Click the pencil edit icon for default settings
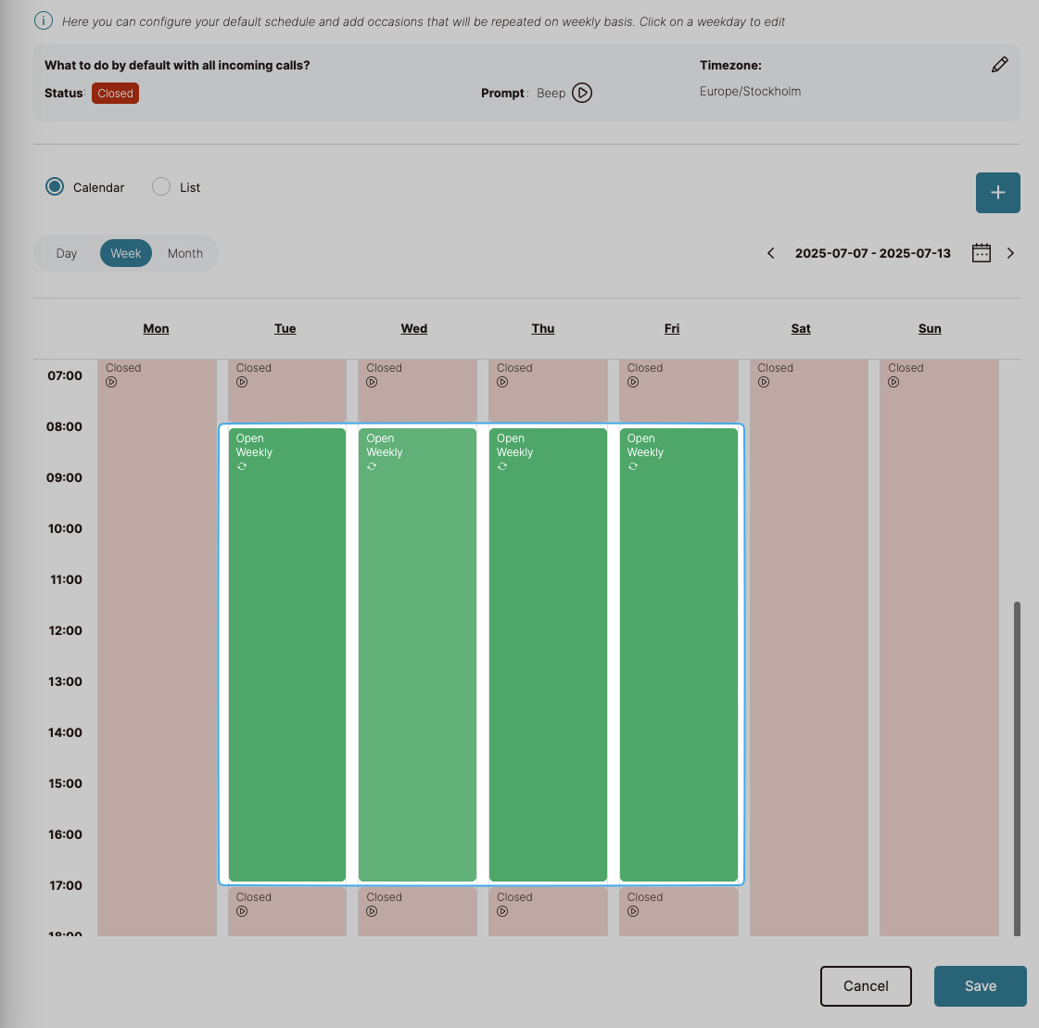 (x=999, y=65)
